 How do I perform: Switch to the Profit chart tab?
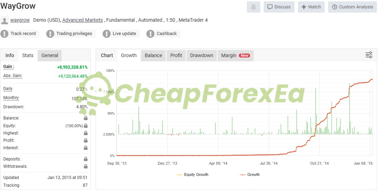(x=176, y=55)
